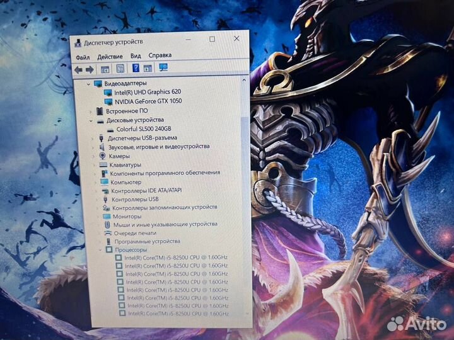Open the Справка menu
454x340 pixels.
160,55
